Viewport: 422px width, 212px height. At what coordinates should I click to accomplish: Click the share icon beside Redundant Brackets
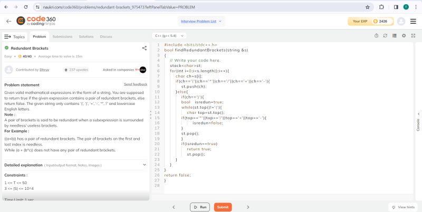pyautogui.click(x=145, y=48)
